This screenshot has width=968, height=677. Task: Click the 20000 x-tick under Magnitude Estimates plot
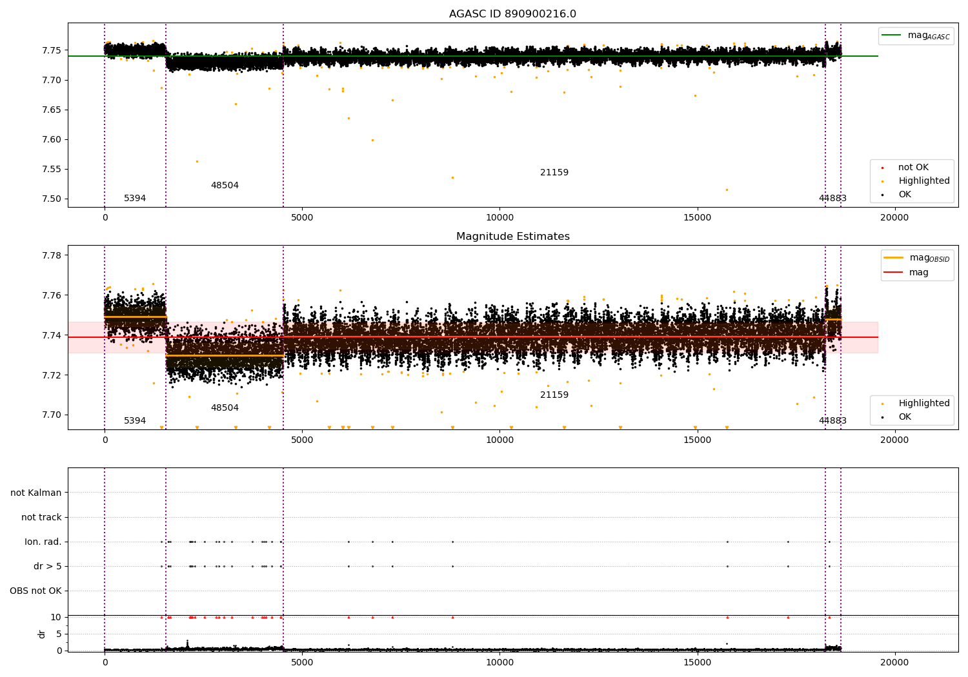894,440
